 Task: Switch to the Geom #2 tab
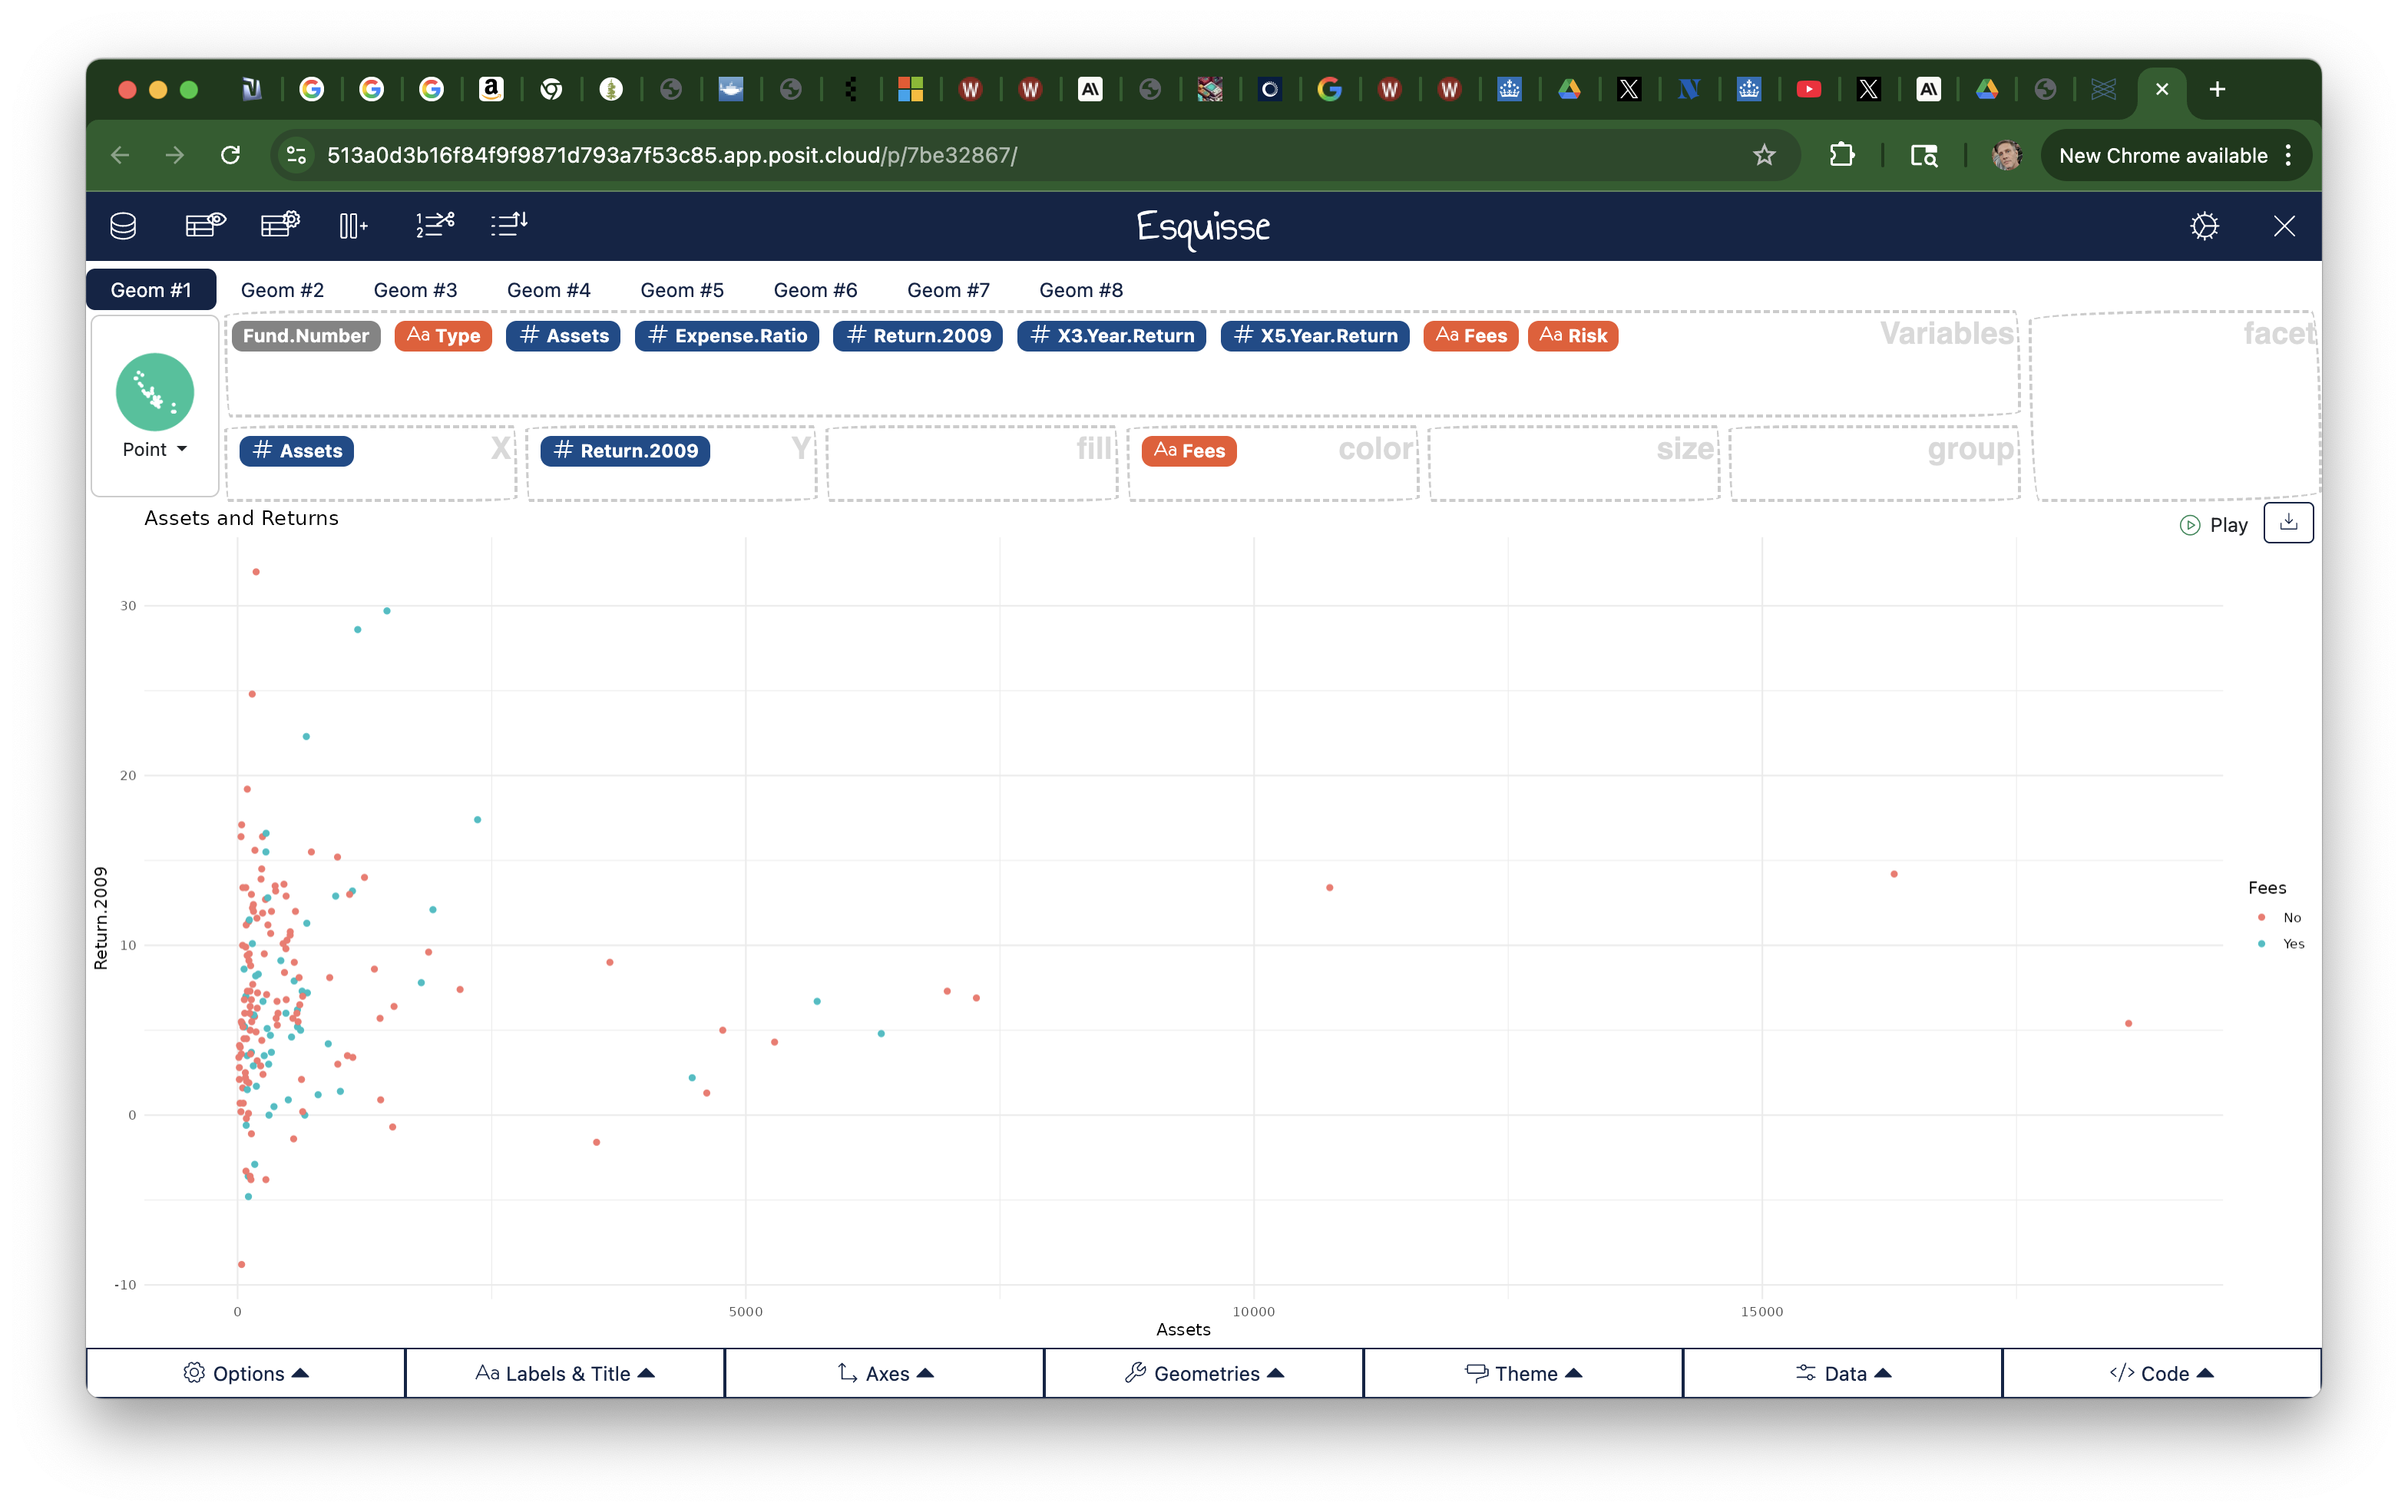click(282, 290)
